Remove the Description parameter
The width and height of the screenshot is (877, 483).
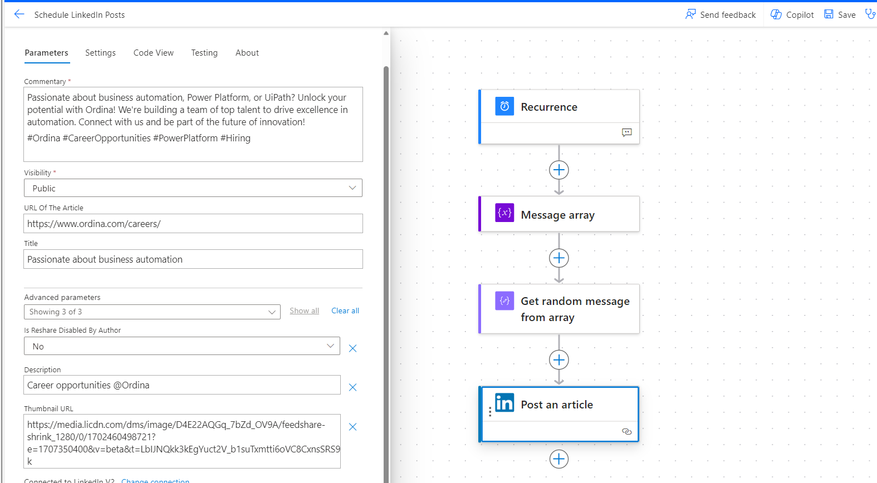coord(352,387)
